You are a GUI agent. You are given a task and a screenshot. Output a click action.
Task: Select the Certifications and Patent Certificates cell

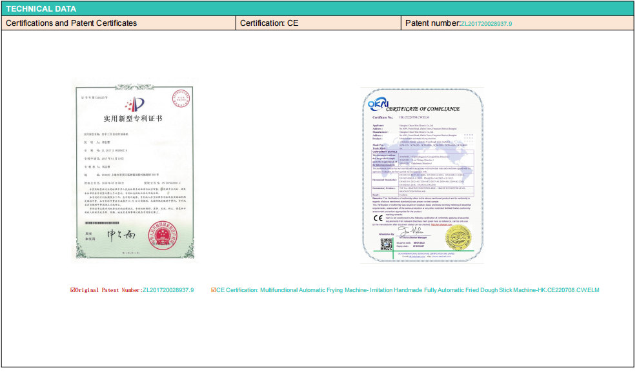(119, 23)
